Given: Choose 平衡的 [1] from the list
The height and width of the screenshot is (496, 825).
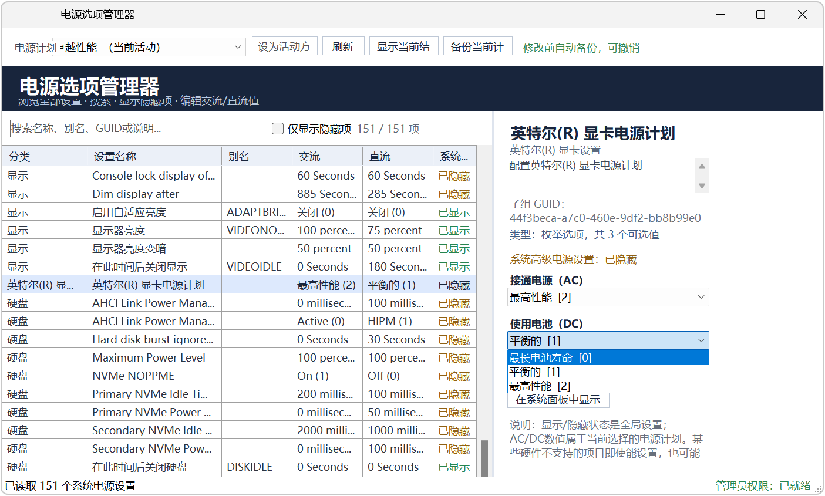Looking at the screenshot, I should [608, 372].
